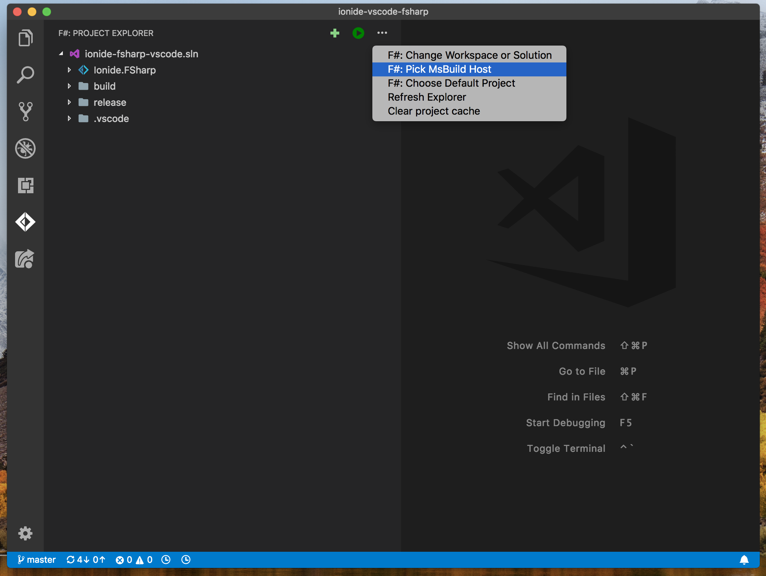Expand the Ionide.FSharp project node

click(x=69, y=70)
